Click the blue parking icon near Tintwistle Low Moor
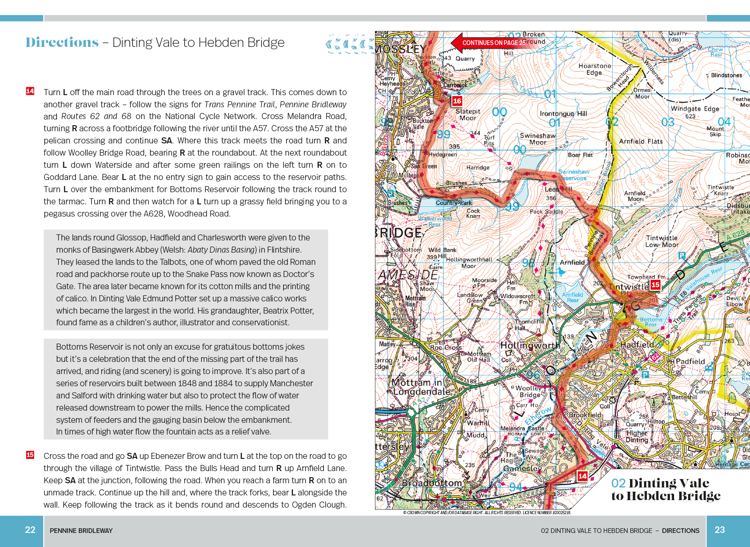Viewport: 750px width, 547px height. (x=682, y=255)
